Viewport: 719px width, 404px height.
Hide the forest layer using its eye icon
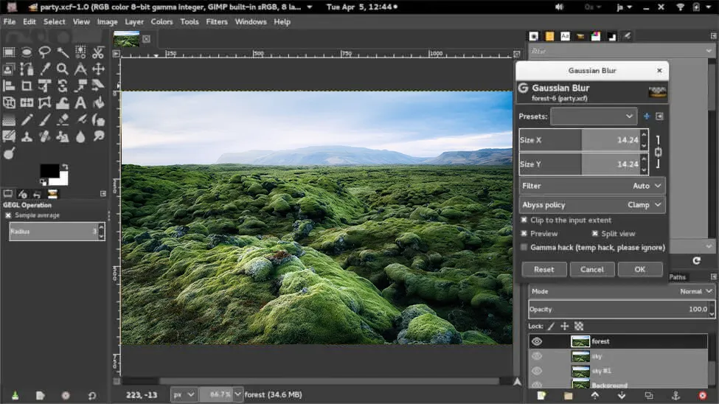click(537, 341)
